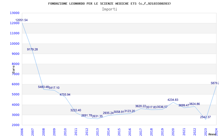
Task: Click the data label 5417.10
Action: pyautogui.click(x=54, y=88)
